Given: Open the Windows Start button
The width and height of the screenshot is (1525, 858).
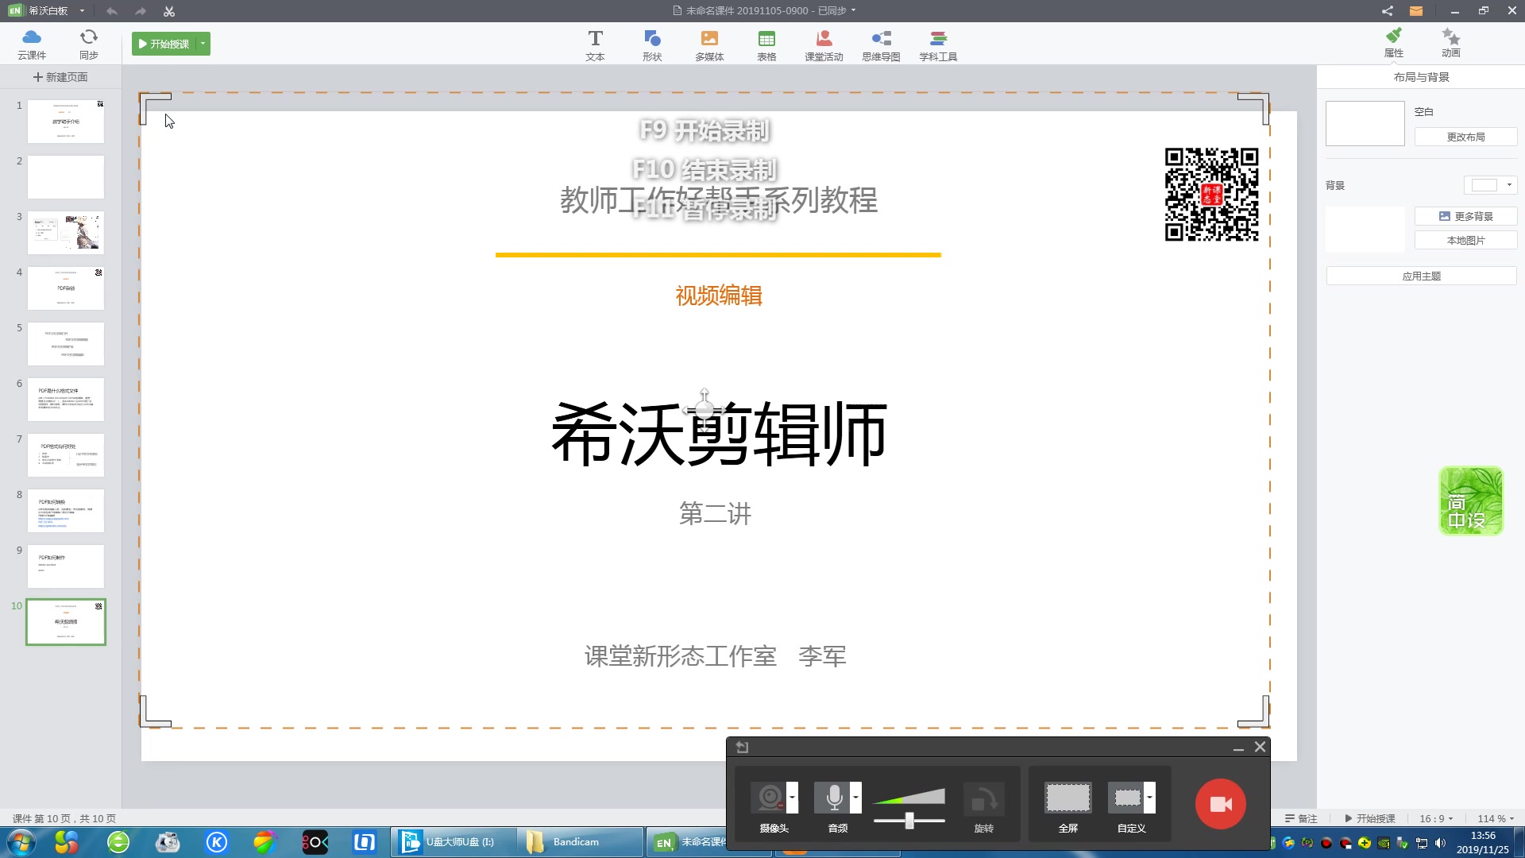Looking at the screenshot, I should 21,842.
